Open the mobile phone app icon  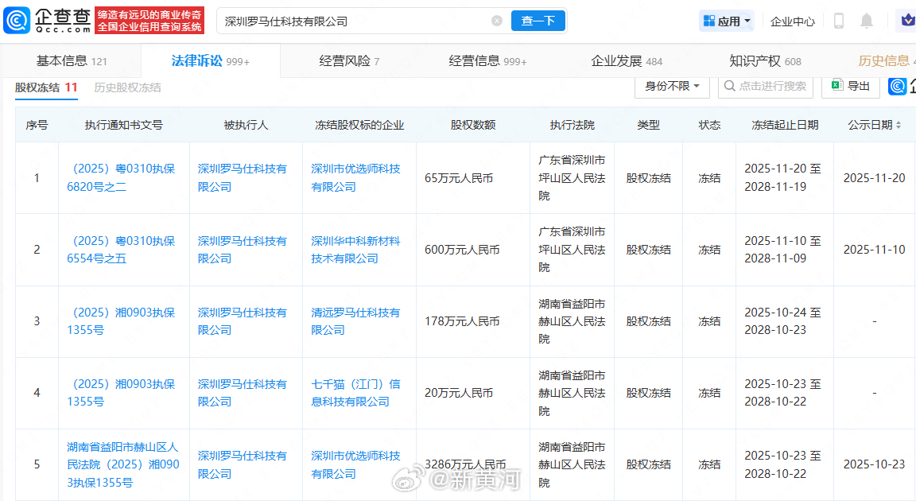coord(838,21)
